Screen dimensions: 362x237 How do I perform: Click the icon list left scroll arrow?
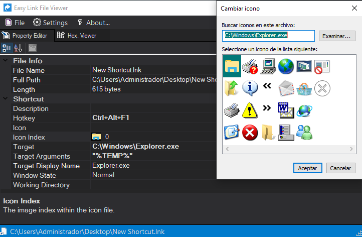point(227,149)
